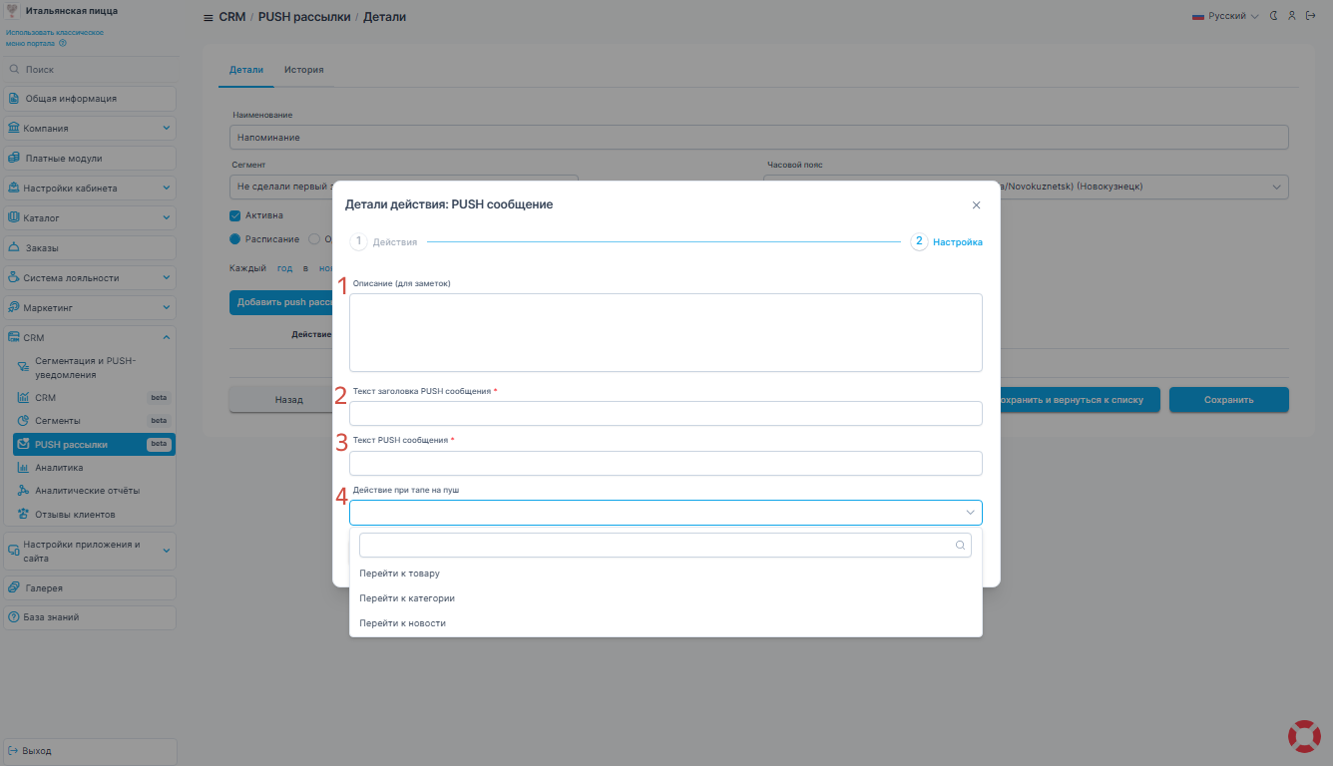This screenshot has height=766, width=1333.
Task: Open the hamburger menu icon beside the breadcrumb
Action: pos(208,18)
